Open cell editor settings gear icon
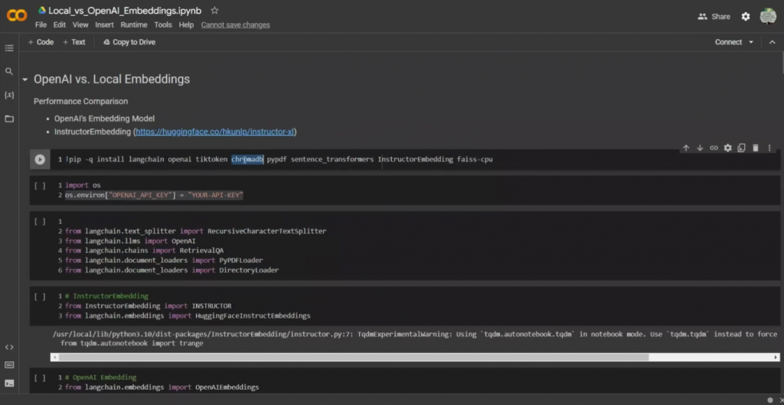 [x=728, y=147]
